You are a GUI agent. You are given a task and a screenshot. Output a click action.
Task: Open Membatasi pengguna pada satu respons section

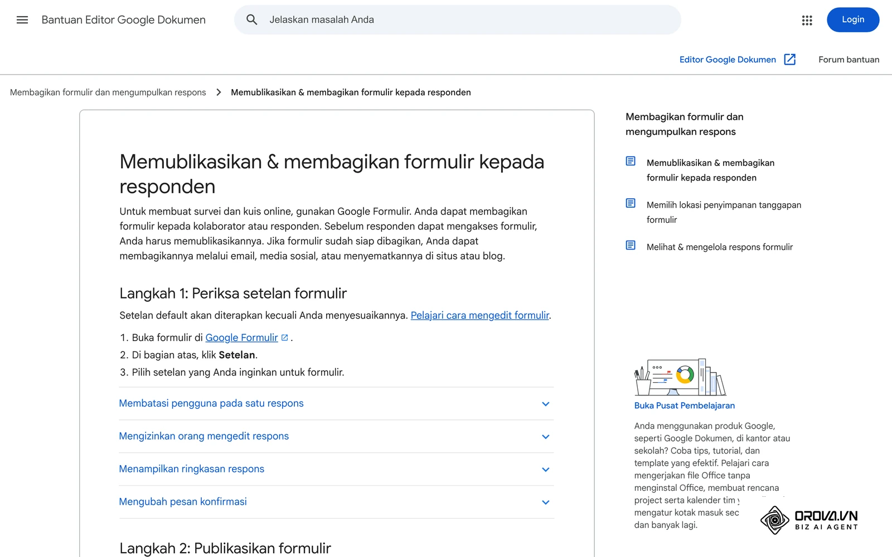coord(336,404)
